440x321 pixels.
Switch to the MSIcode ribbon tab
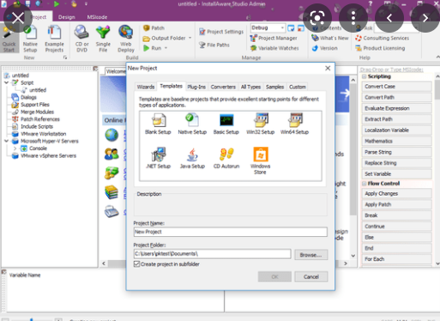pos(97,17)
